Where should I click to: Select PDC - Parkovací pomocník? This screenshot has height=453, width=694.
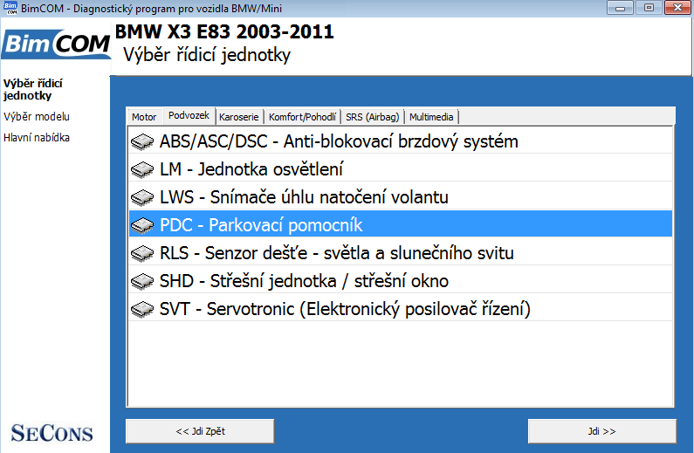[401, 225]
